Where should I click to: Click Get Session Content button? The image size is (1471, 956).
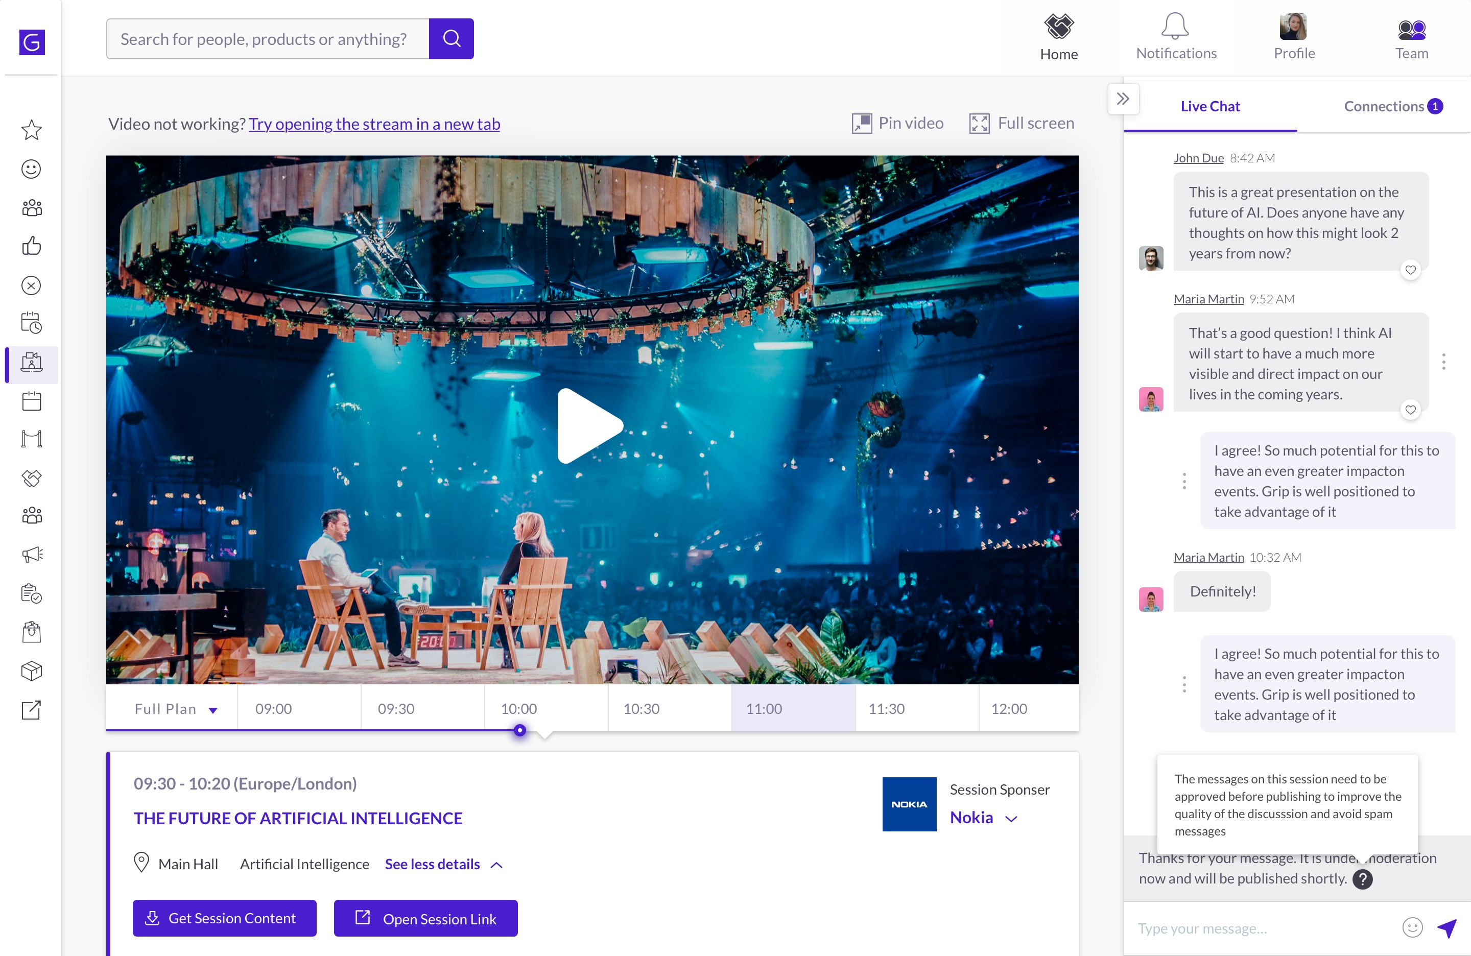click(x=224, y=918)
